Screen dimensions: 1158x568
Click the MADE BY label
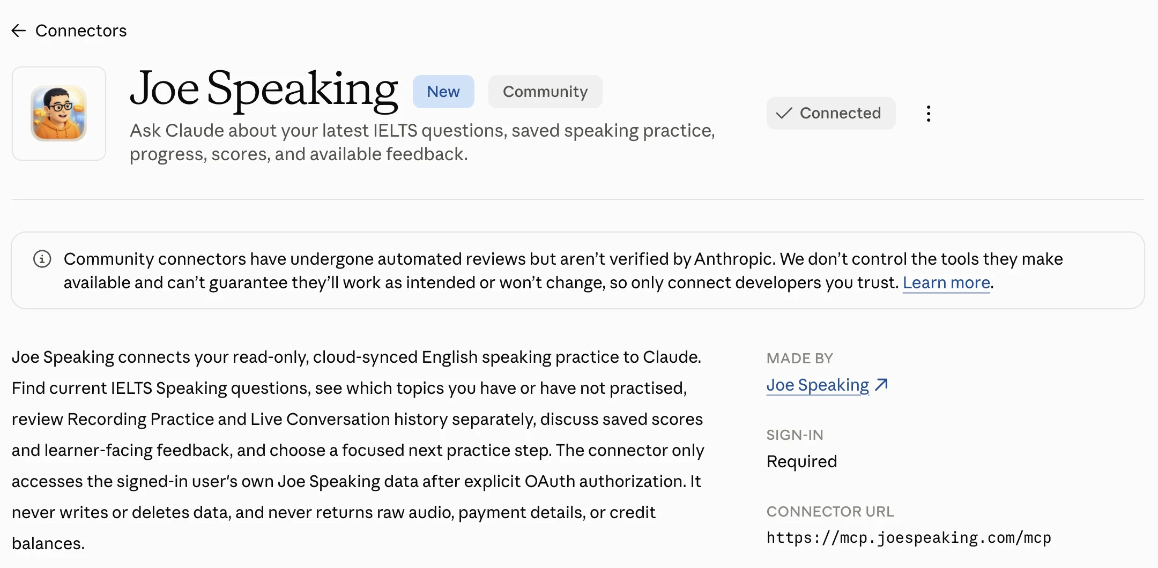click(x=799, y=358)
